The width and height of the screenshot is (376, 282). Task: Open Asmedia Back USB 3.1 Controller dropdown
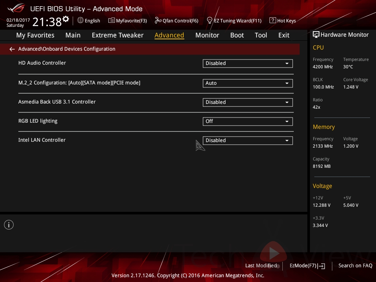(248, 102)
